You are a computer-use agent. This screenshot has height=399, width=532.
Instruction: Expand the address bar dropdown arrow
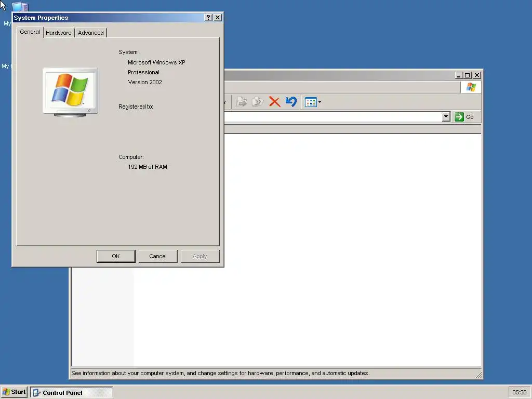[446, 117]
